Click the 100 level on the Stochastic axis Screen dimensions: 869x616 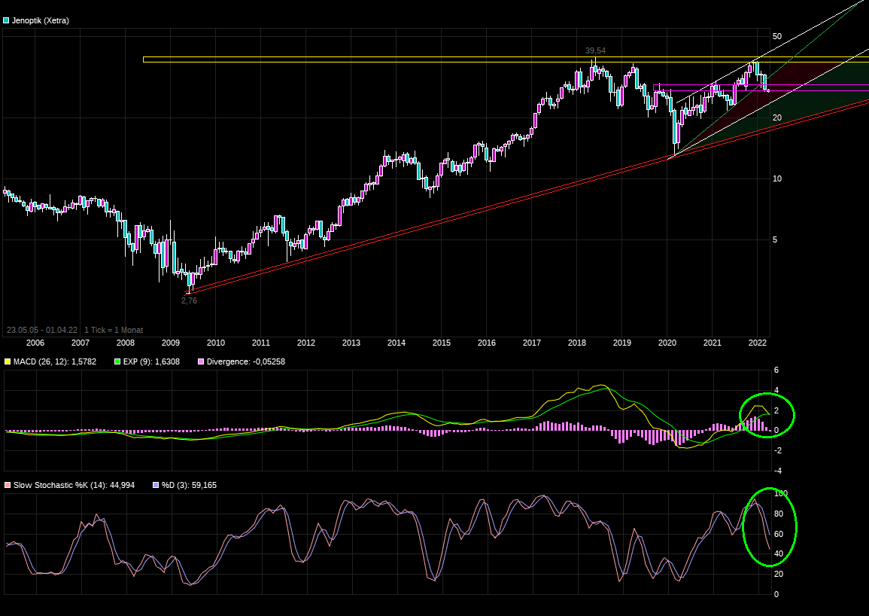[x=780, y=493]
